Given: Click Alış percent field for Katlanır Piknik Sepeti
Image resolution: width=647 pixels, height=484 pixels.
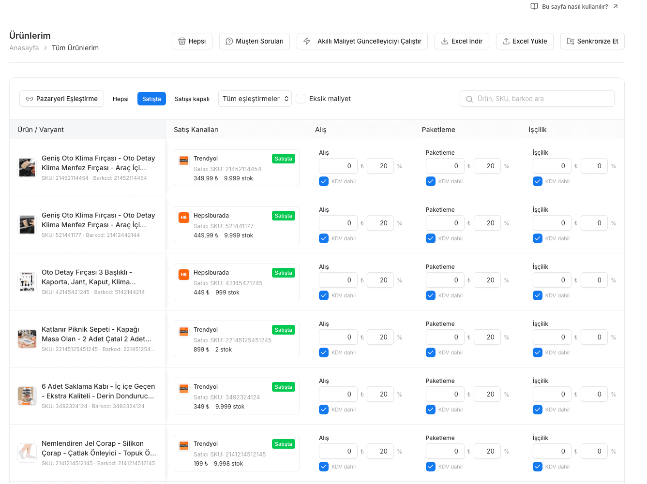Looking at the screenshot, I should pos(380,337).
